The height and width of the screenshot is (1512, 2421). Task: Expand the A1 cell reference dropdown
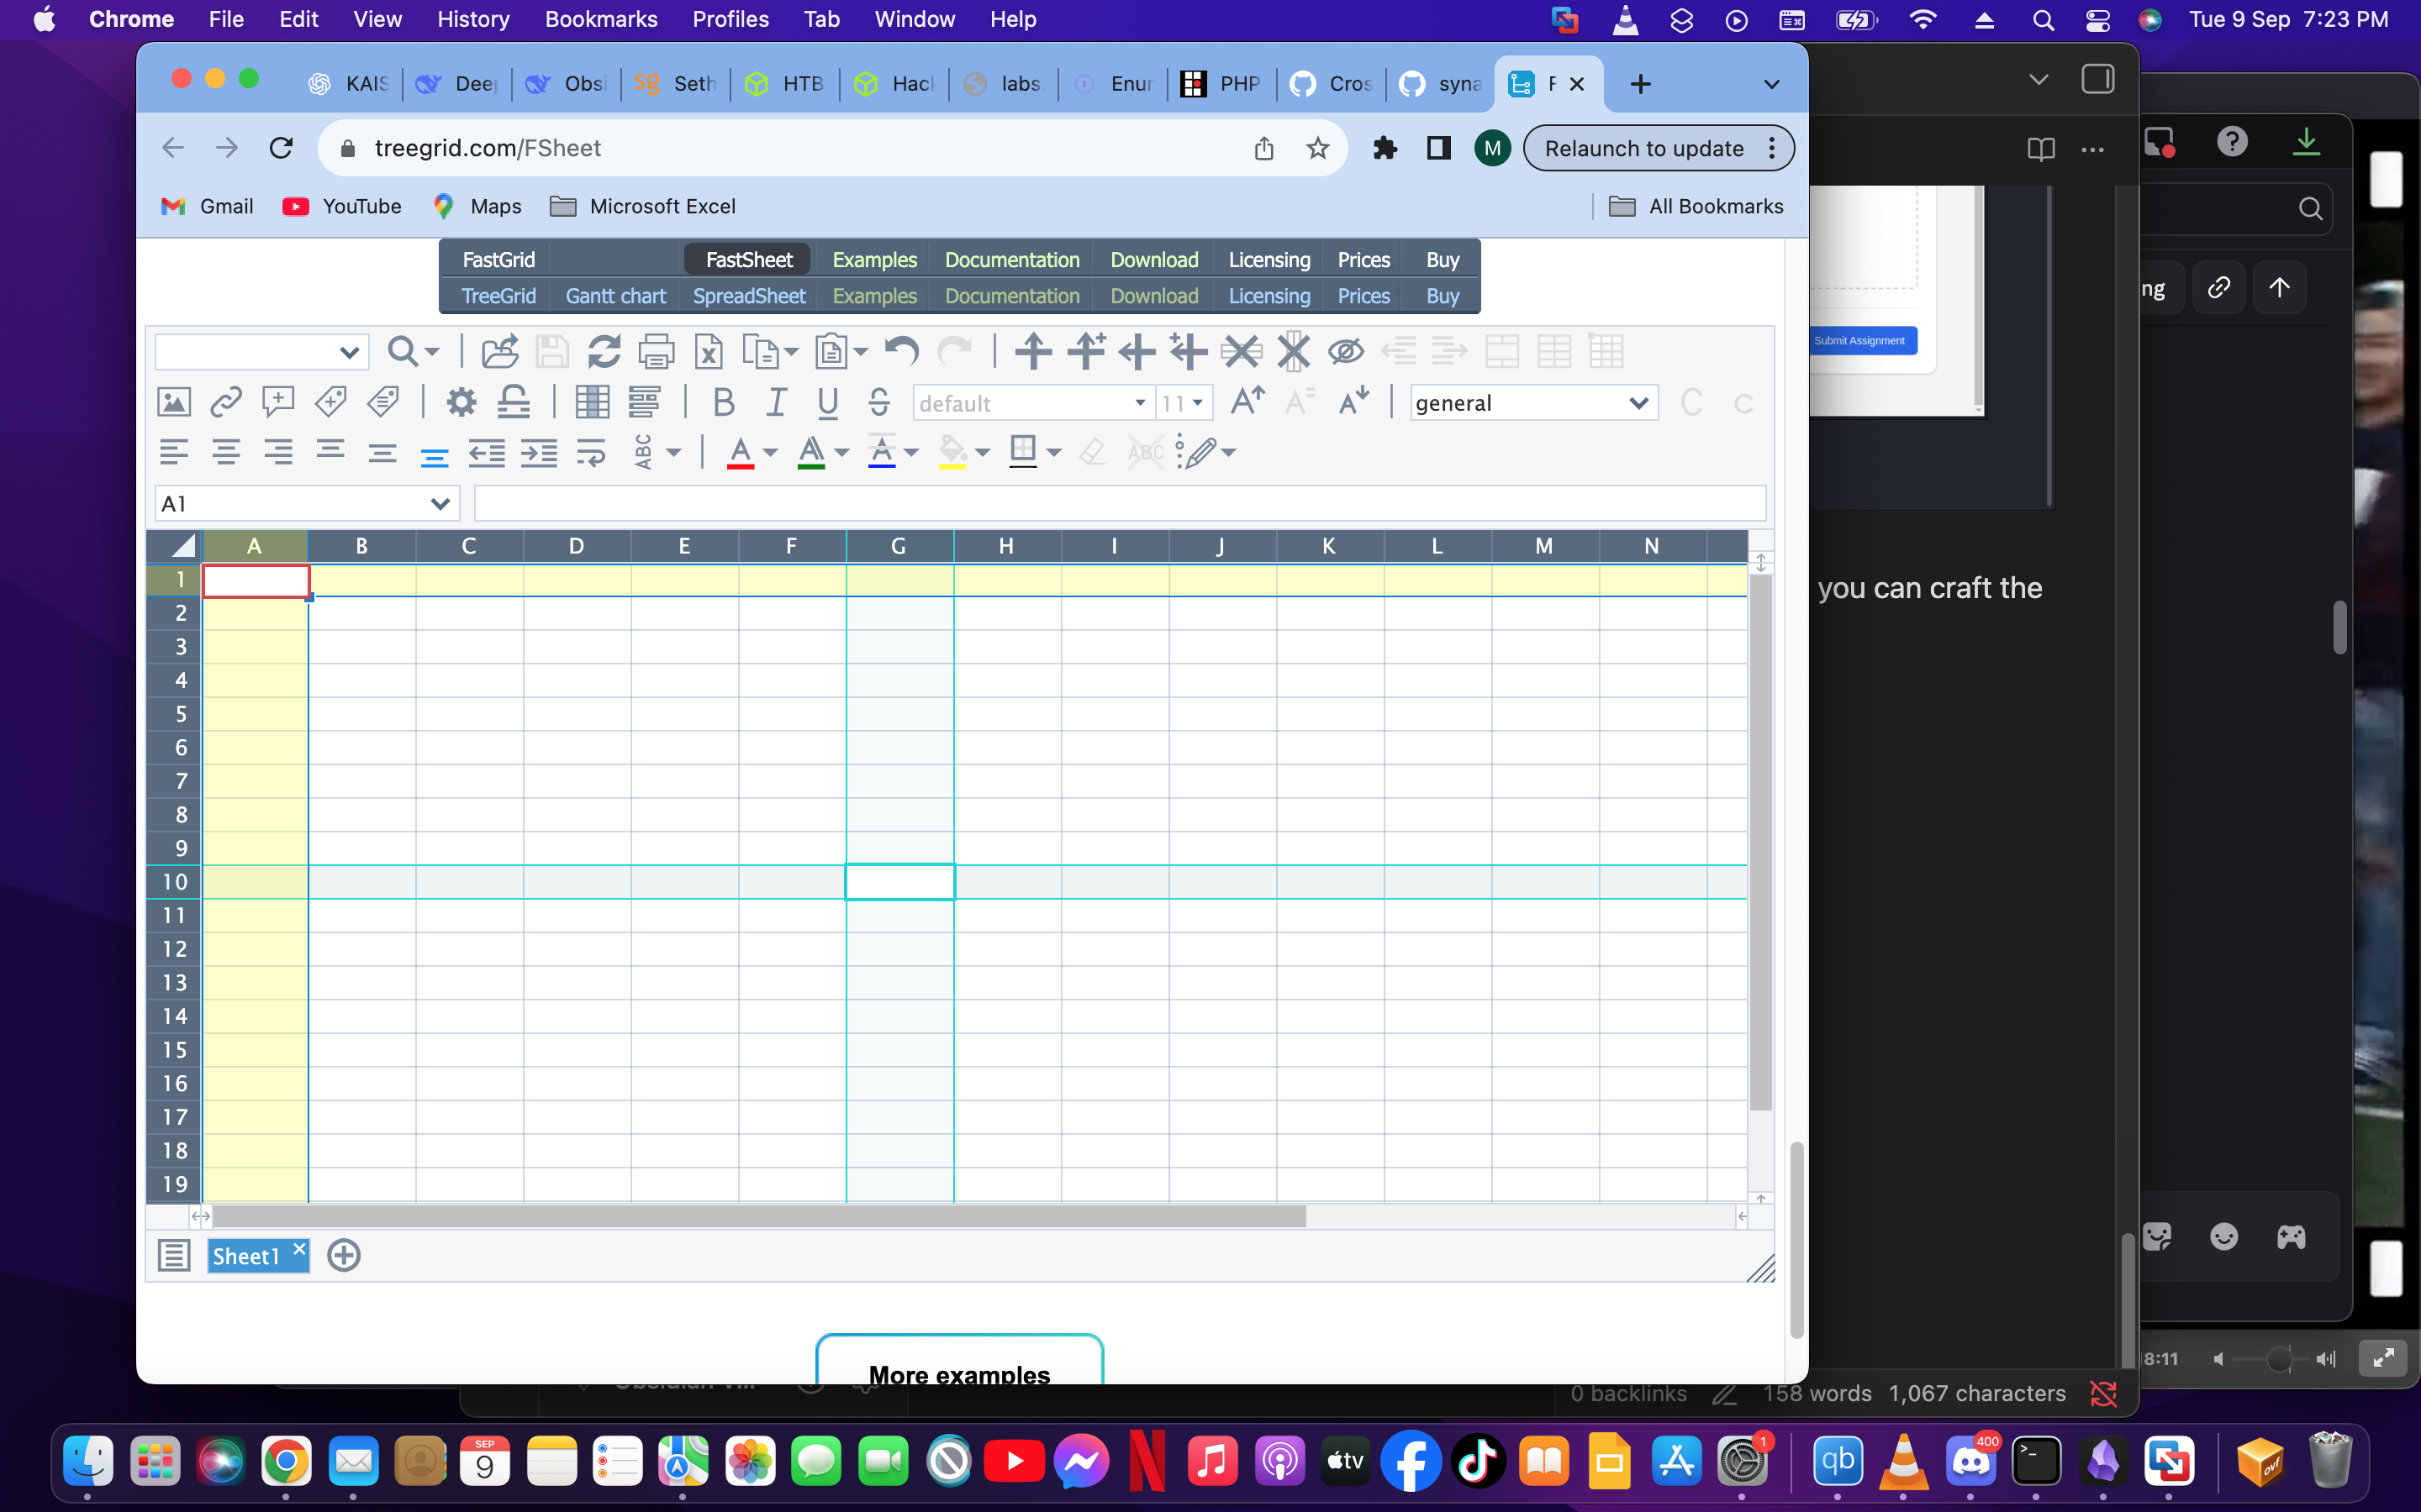(439, 504)
